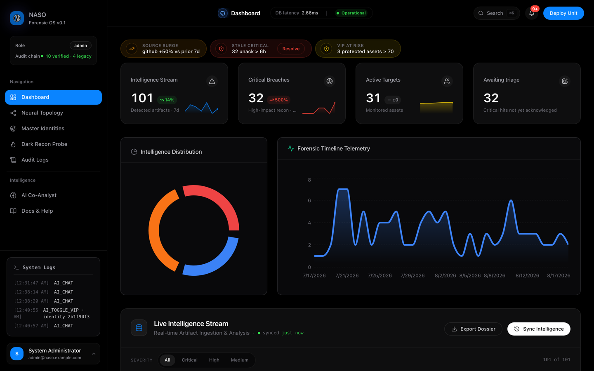594x371 pixels.
Task: Click the notification bell icon
Action: point(532,13)
